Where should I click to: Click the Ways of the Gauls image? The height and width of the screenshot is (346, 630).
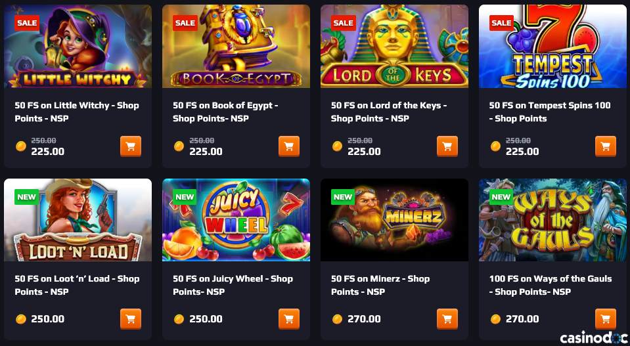[x=553, y=220]
